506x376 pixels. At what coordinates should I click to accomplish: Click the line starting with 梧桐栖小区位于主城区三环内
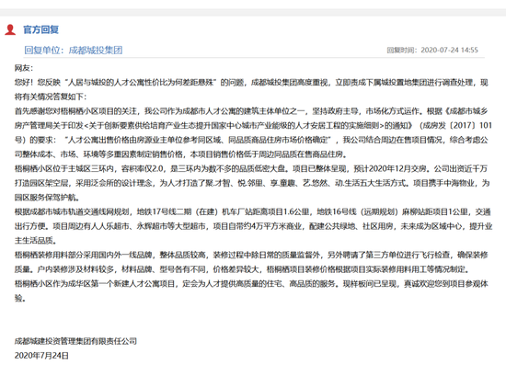click(251, 168)
